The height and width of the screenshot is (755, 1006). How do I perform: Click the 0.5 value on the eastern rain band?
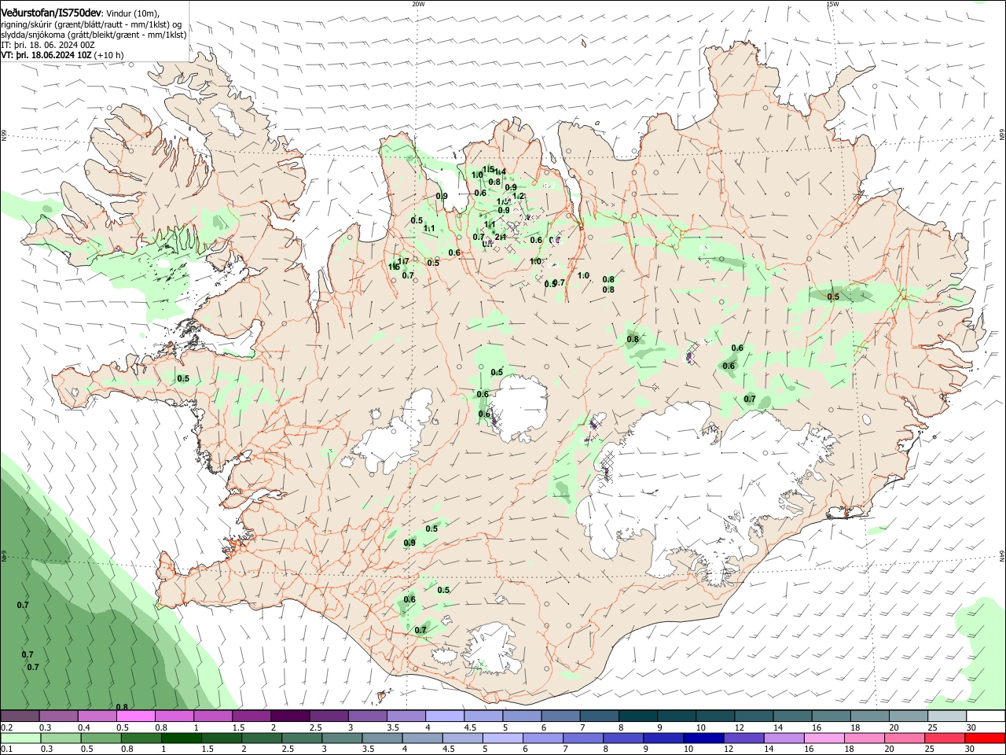pos(833,296)
